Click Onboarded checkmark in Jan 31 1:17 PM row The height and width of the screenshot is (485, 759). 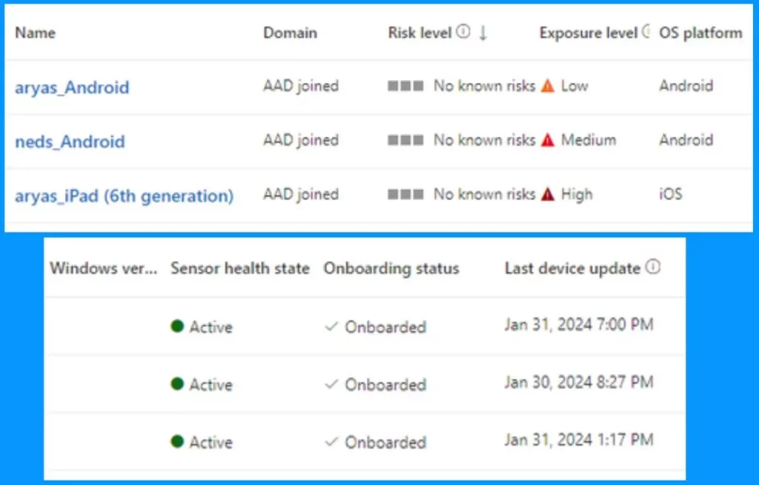[331, 442]
